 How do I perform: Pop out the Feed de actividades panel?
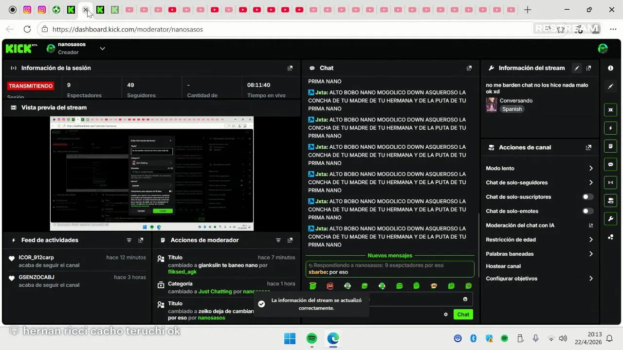click(141, 240)
